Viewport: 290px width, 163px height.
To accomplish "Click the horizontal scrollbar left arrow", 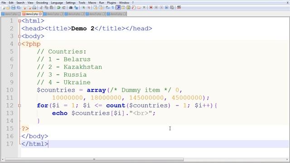I will click(2, 159).
